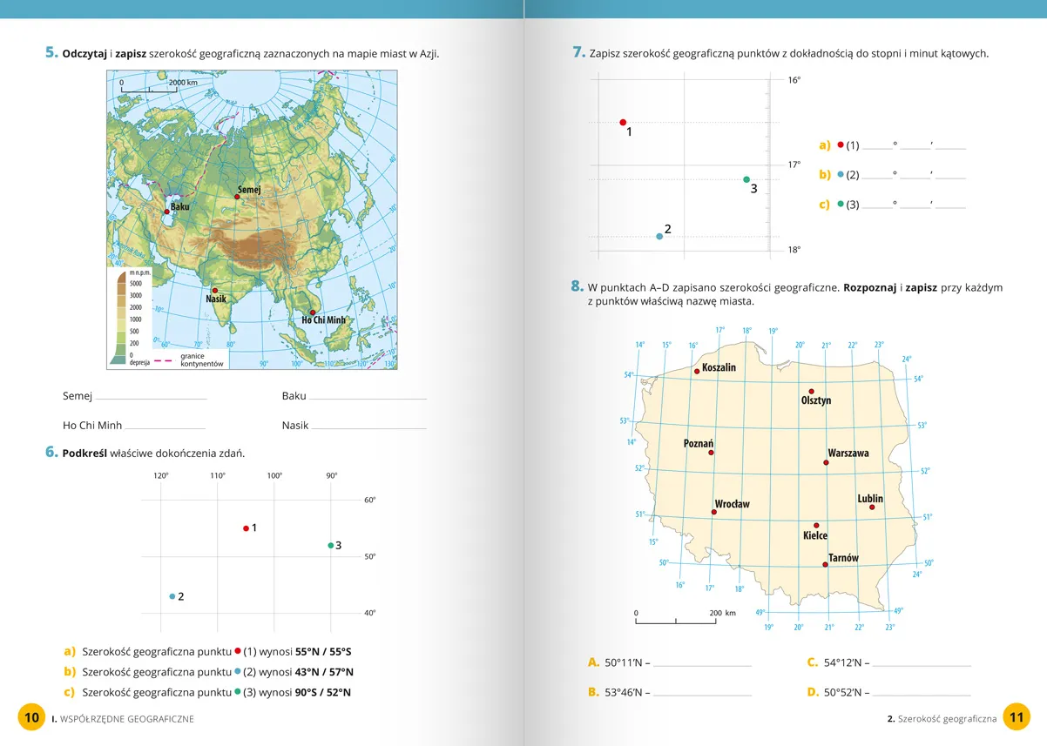Select blue point 2 in exercise 6 grid
The image size is (1047, 746).
[172, 596]
